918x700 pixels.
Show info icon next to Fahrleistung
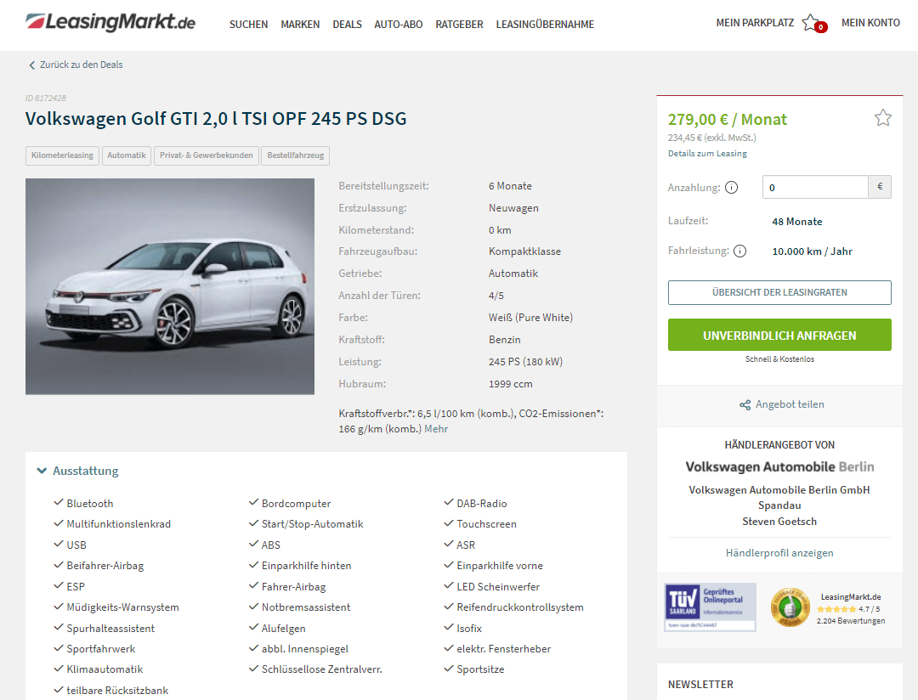tap(740, 251)
